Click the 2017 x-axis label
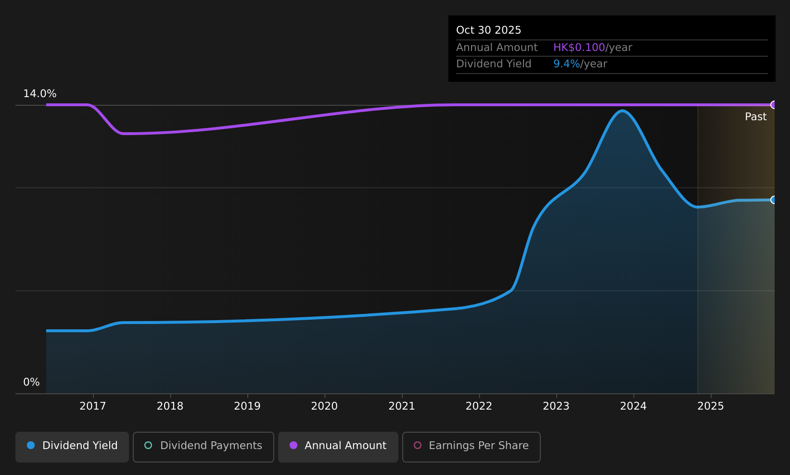 pyautogui.click(x=93, y=406)
